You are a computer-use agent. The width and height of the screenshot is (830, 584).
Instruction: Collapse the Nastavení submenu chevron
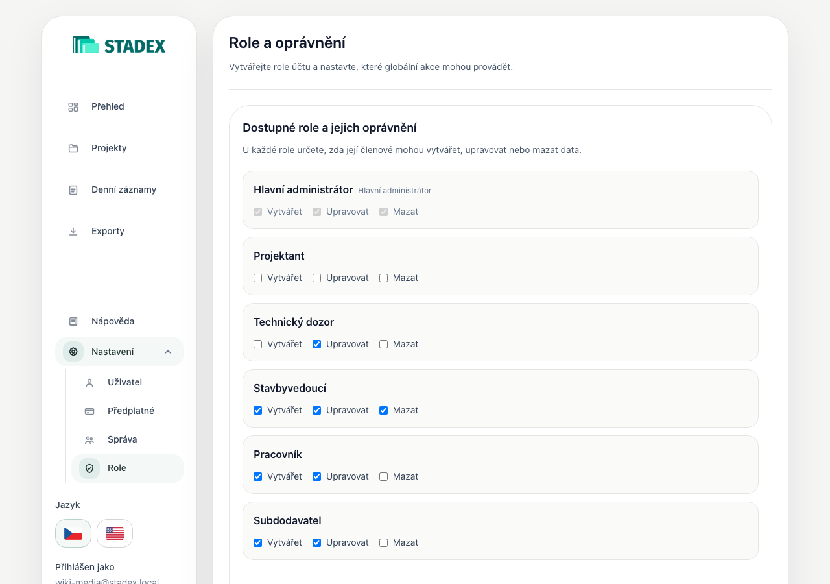[168, 352]
